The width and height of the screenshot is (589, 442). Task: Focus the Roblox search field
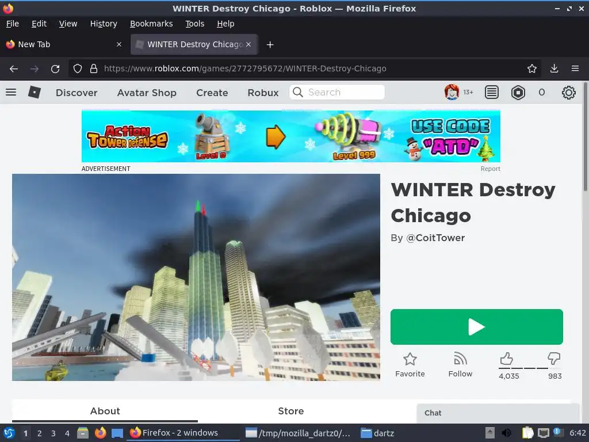tap(337, 92)
